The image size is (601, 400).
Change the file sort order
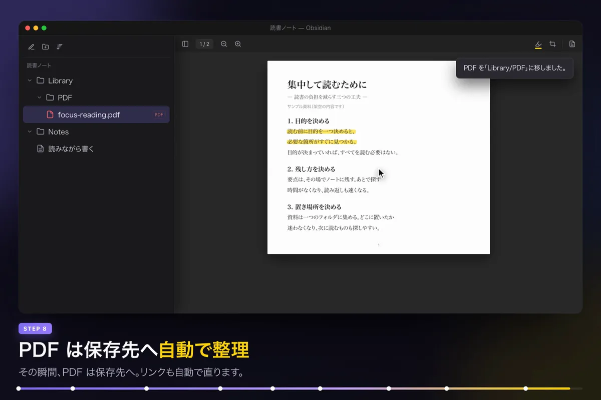click(60, 46)
